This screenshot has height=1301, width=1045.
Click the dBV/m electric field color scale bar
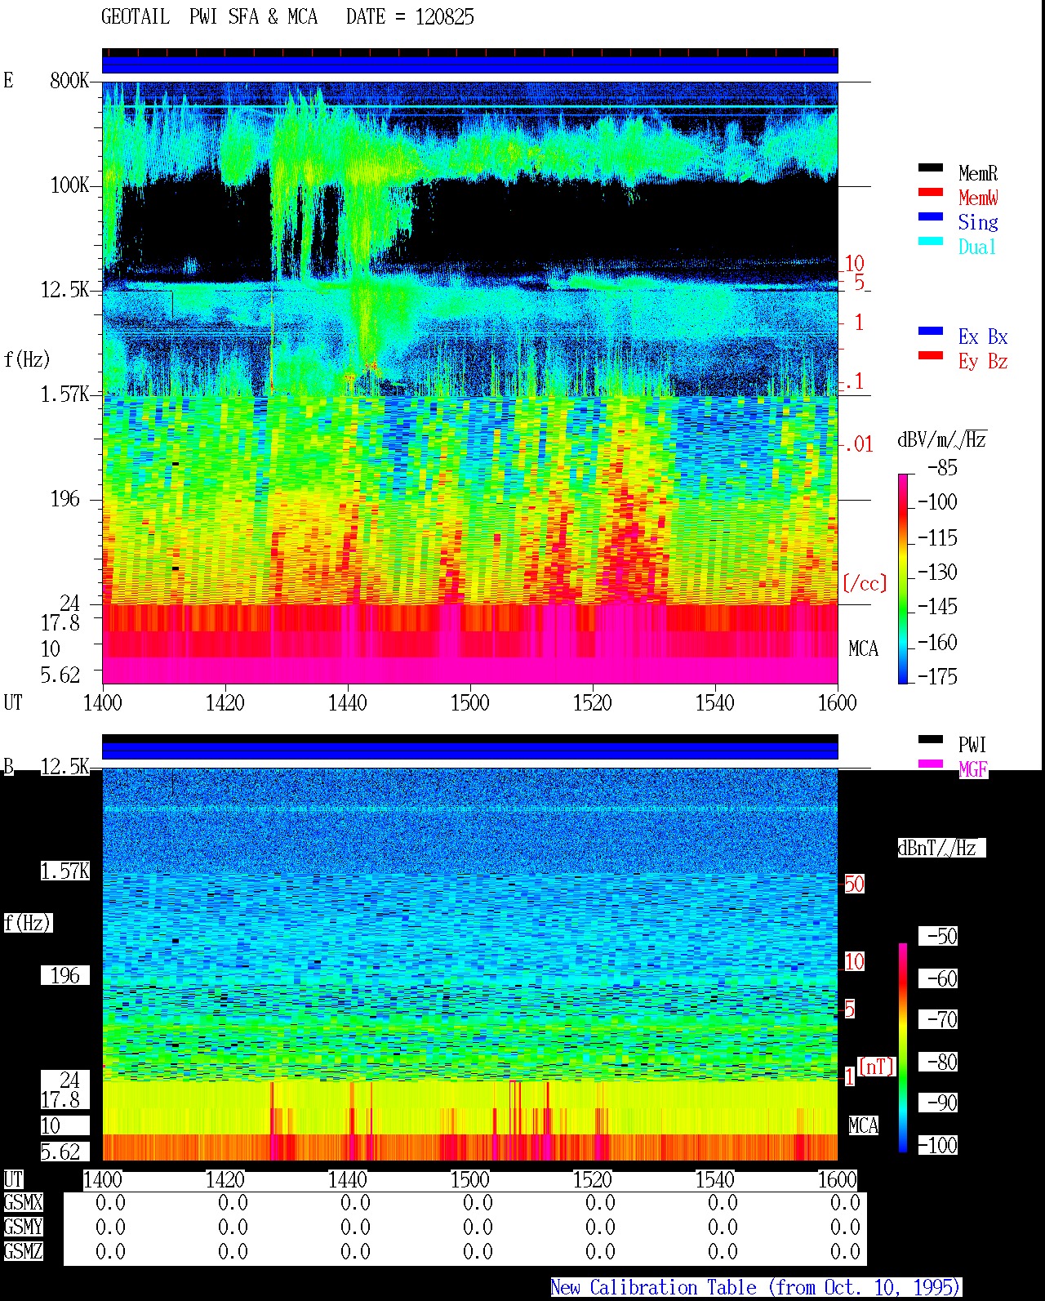902,578
